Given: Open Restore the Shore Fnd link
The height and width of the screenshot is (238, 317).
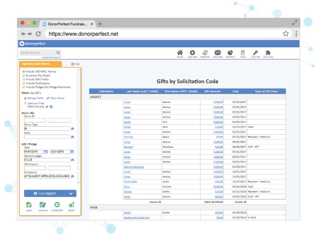Looking at the screenshot, I should click(x=137, y=218).
